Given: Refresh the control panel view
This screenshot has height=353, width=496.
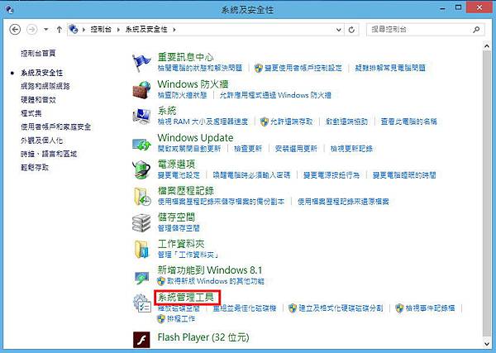Looking at the screenshot, I should (x=351, y=30).
